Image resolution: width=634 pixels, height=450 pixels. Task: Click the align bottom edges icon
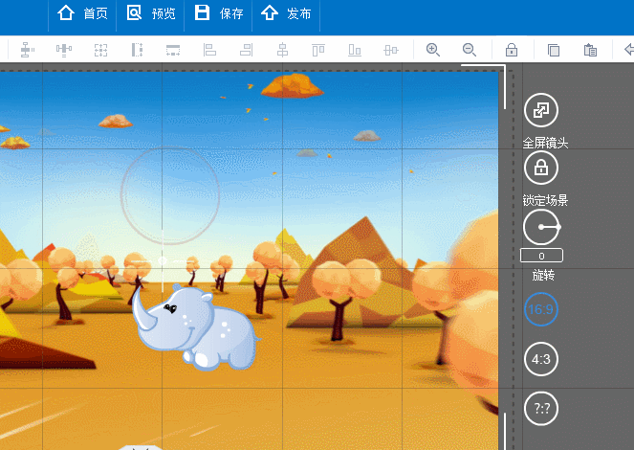(355, 50)
